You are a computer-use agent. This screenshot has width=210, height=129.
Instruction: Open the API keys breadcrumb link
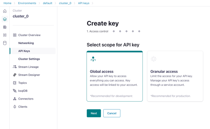(84, 3)
